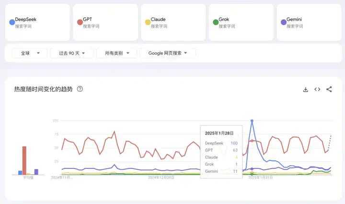The height and width of the screenshot is (204, 345).
Task: Select the Claude search term card
Action: [x=173, y=22]
